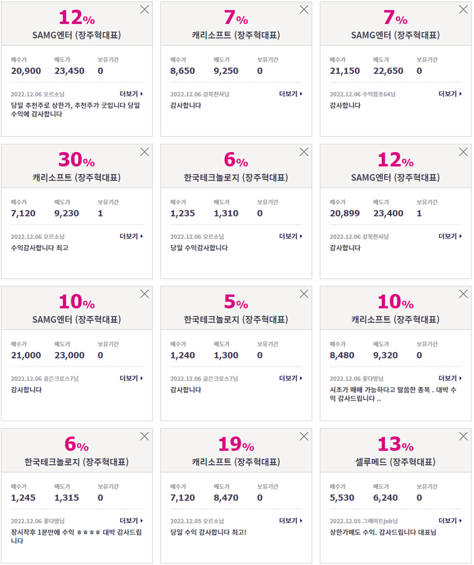Close the 10% SAMG엔터 card

pos(144,294)
